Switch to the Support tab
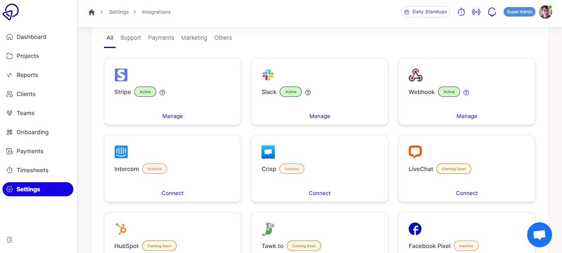 pos(131,38)
